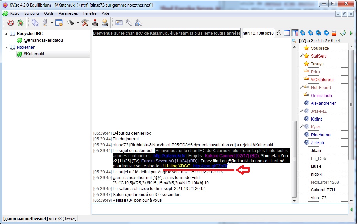Open the goo.gl Listing XDCC link
The image size is (357, 224).
point(210,166)
